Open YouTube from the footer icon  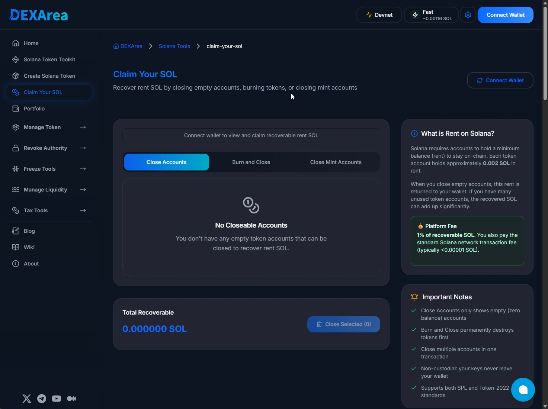56,399
